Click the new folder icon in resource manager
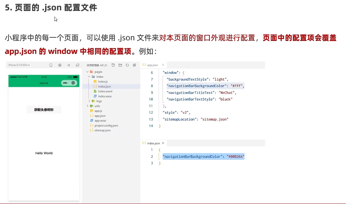The width and height of the screenshot is (346, 204). pyautogui.click(x=120, y=65)
